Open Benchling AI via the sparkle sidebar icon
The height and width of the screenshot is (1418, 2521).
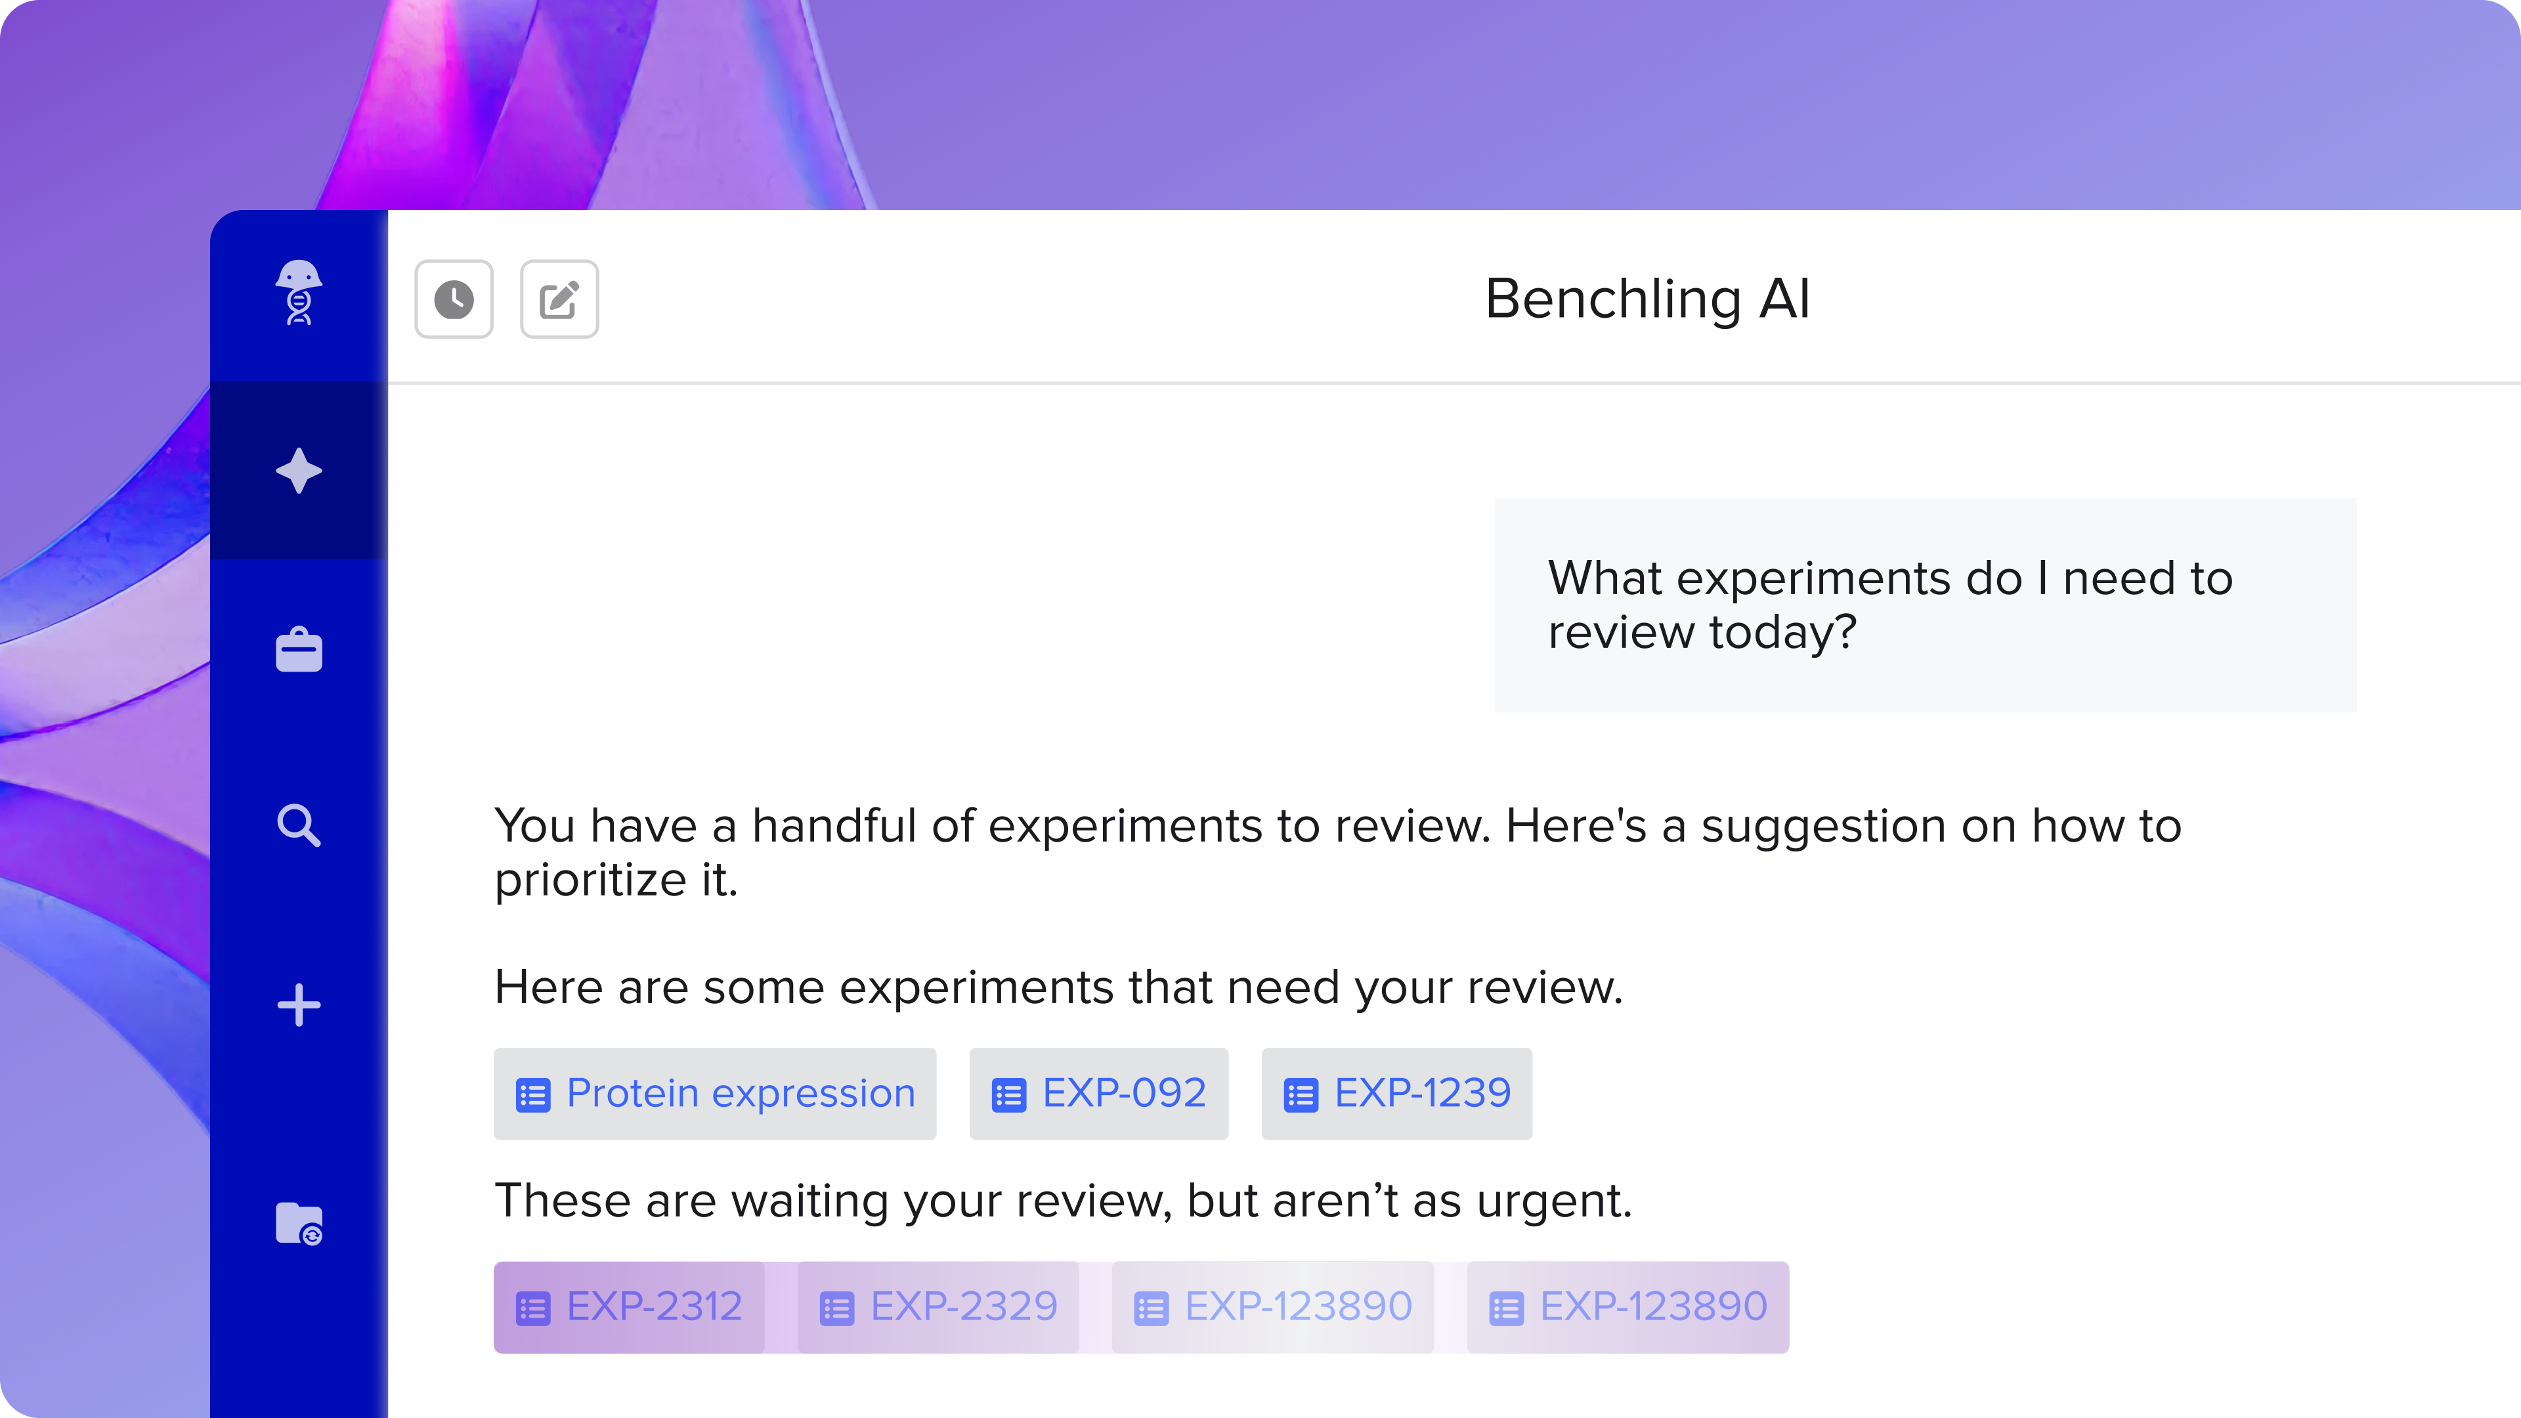pos(299,471)
